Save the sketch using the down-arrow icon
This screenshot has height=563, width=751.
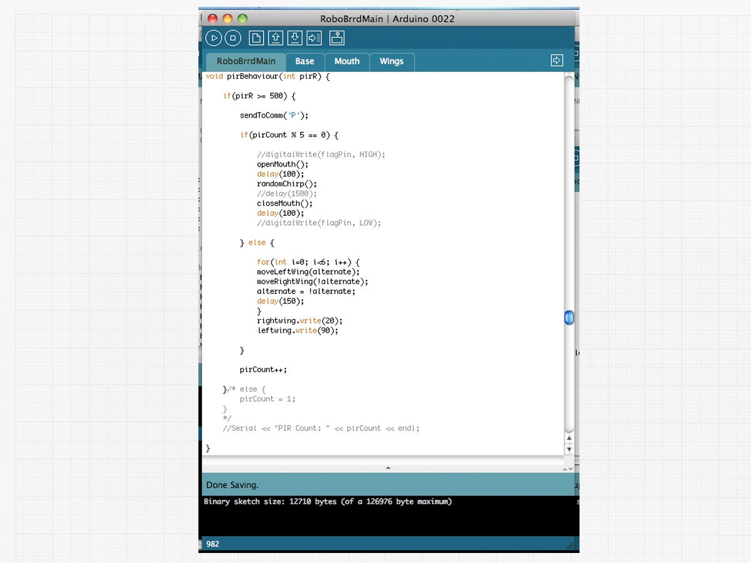click(295, 38)
